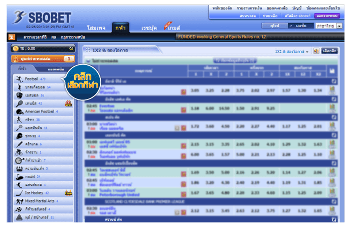Select odds 1.67 in Peterborough United row
The image size is (351, 226).
pos(195,192)
